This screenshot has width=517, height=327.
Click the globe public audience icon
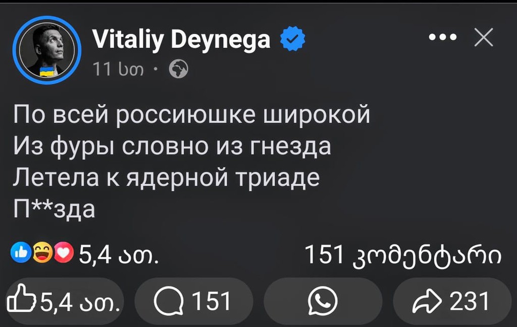179,70
